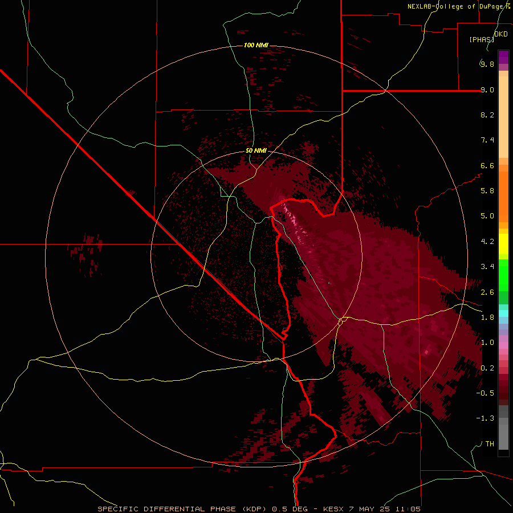Click the 1.8 scale value
The image size is (513, 513).
[487, 317]
